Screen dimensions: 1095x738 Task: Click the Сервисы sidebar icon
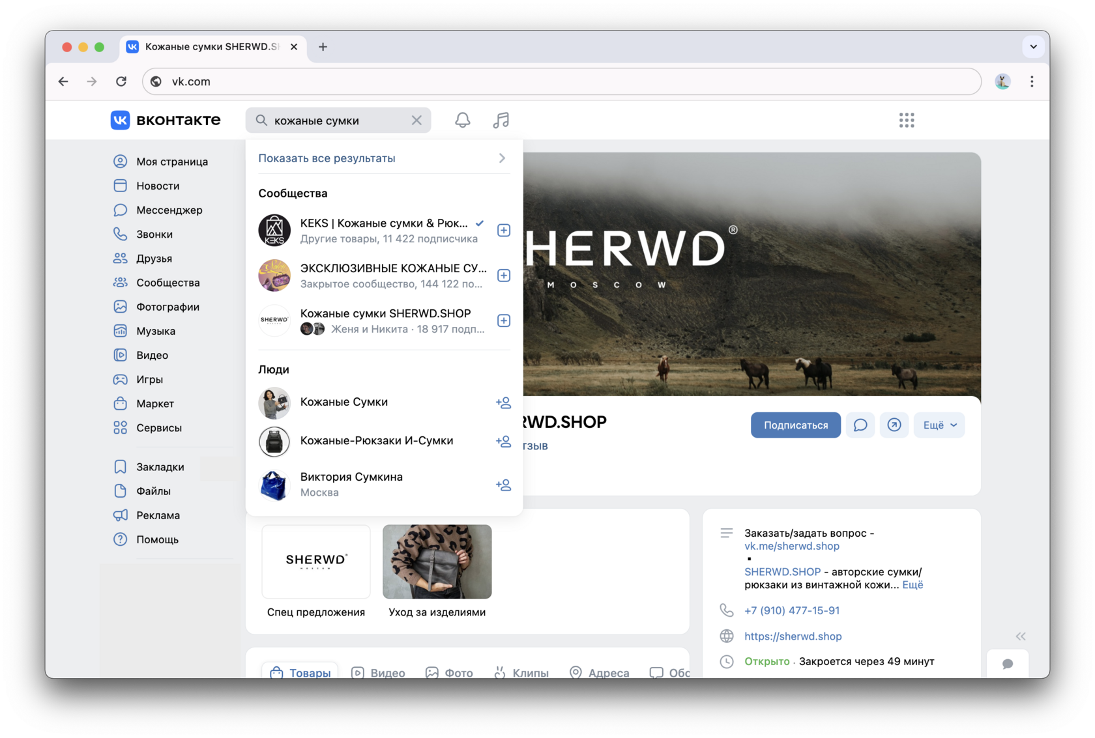120,428
